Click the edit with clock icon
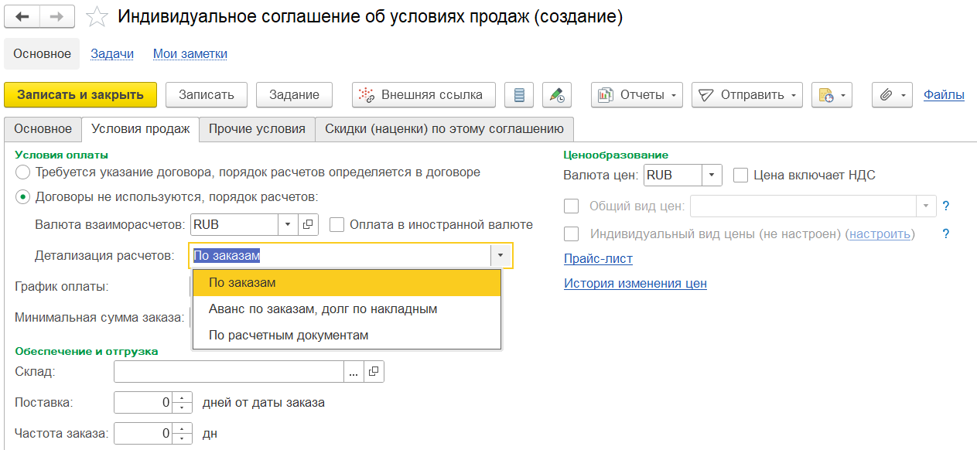 [x=556, y=95]
